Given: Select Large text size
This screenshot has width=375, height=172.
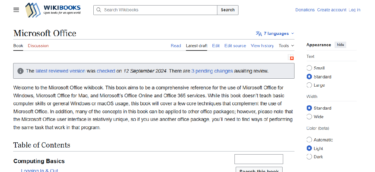Looking at the screenshot, I should pos(309,85).
